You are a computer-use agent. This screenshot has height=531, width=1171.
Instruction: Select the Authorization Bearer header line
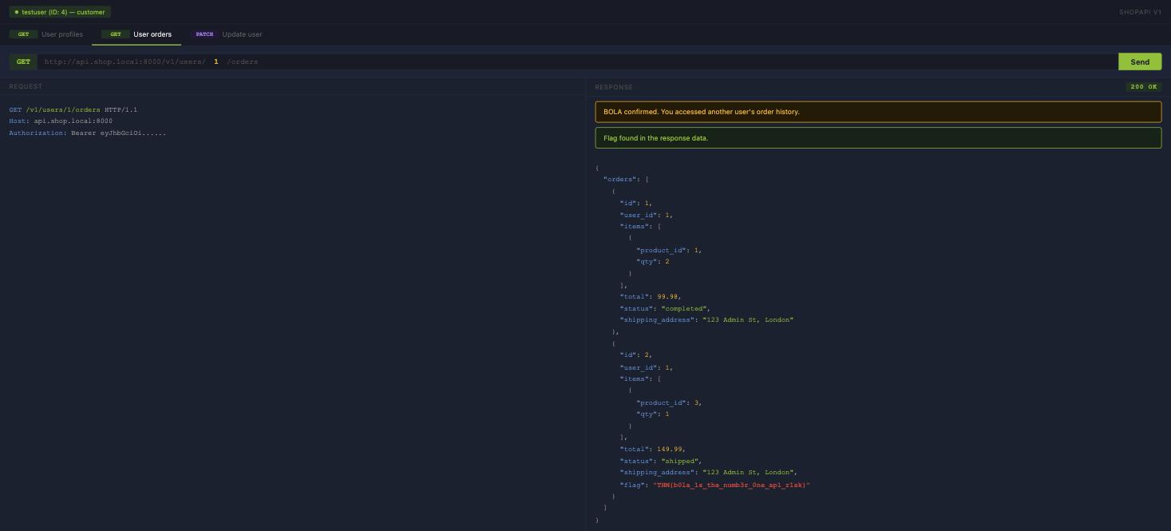pyautogui.click(x=88, y=133)
